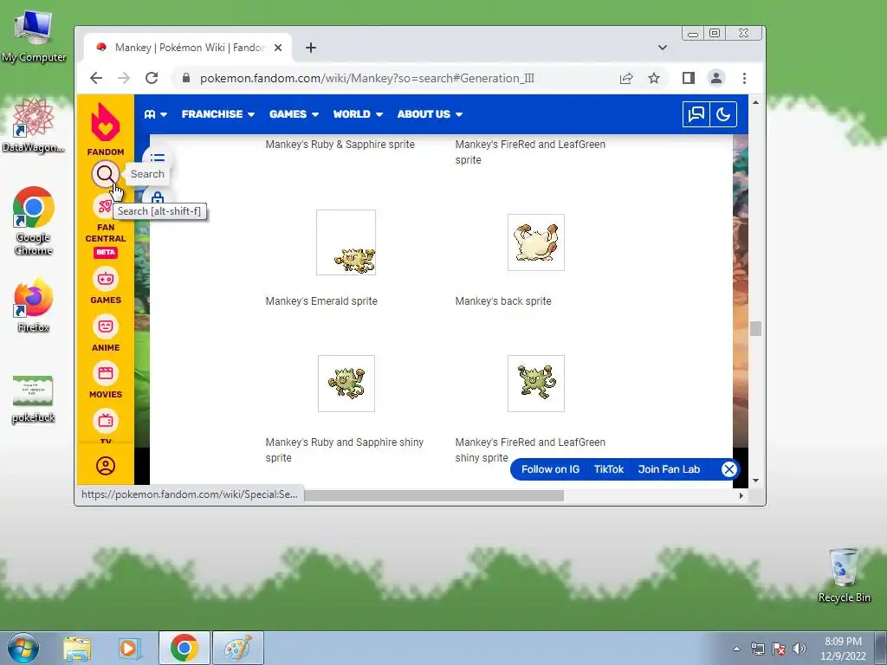
Task: Open the Anime sidebar icon
Action: click(x=105, y=326)
